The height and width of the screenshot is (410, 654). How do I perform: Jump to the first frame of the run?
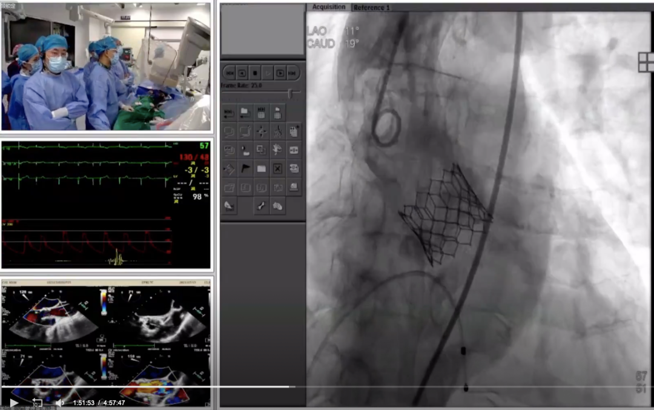[x=229, y=73]
